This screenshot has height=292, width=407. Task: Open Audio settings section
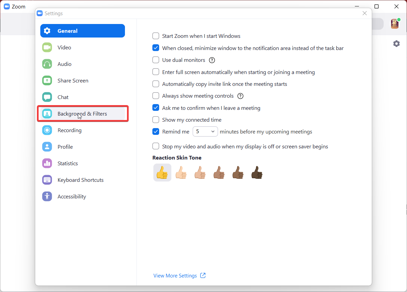click(x=83, y=64)
